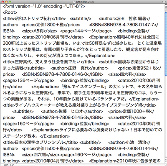Viewport: 167px width, 166px height.
Task: Zoom the window with the green button
Action: tap(10, 2)
